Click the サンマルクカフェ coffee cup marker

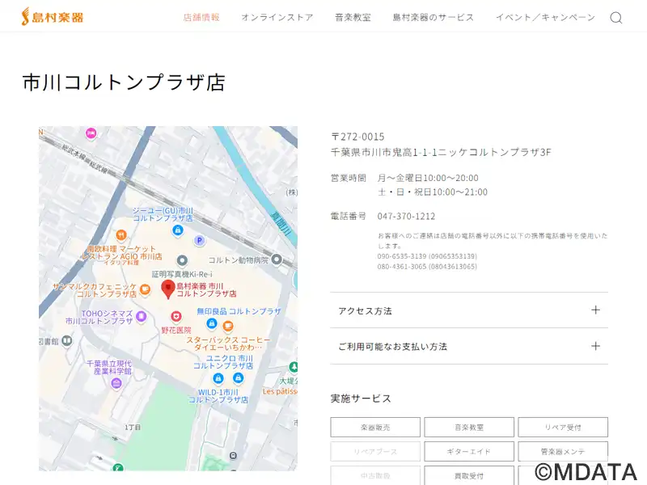[x=145, y=289]
